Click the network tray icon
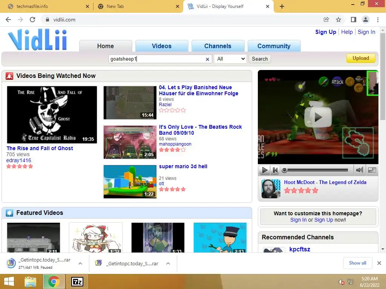Viewport: 386px width, 289px height. pyautogui.click(x=351, y=282)
